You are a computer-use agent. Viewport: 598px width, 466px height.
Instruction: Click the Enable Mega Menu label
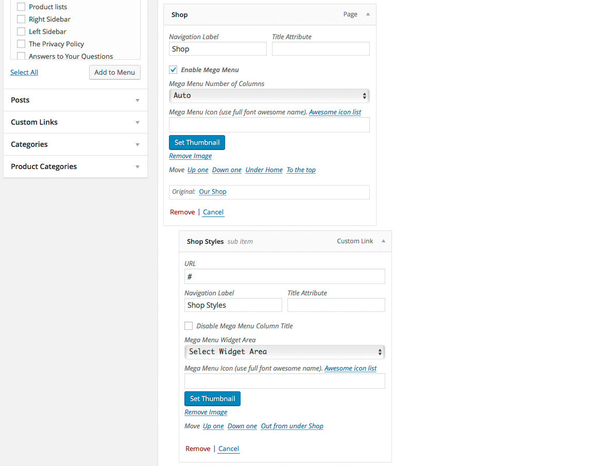(210, 70)
